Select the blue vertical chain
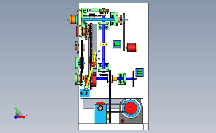The image size is (216, 133). pos(110,96)
